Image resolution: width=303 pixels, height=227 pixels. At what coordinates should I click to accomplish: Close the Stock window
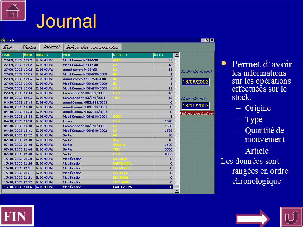click(212, 40)
